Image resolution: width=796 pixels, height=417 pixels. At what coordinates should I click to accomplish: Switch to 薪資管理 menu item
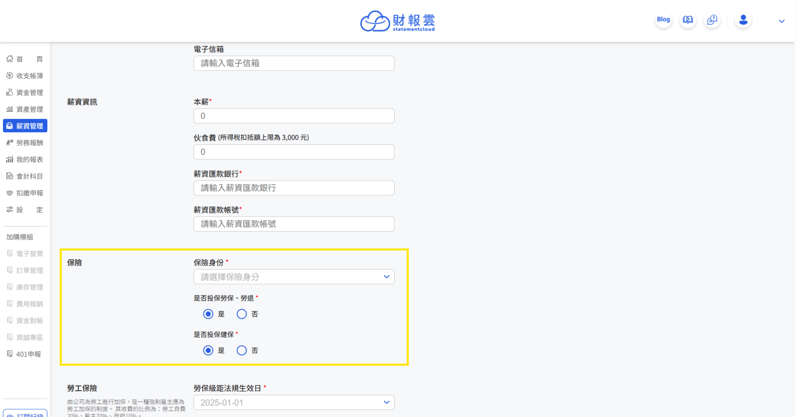25,126
